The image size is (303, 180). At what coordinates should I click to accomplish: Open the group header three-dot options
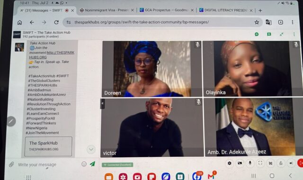(294, 34)
